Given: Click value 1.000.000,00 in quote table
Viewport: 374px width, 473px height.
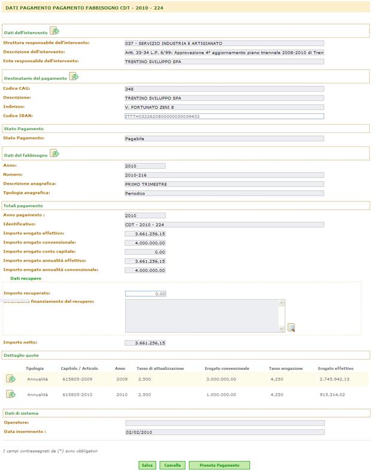Looking at the screenshot, I should click(221, 394).
